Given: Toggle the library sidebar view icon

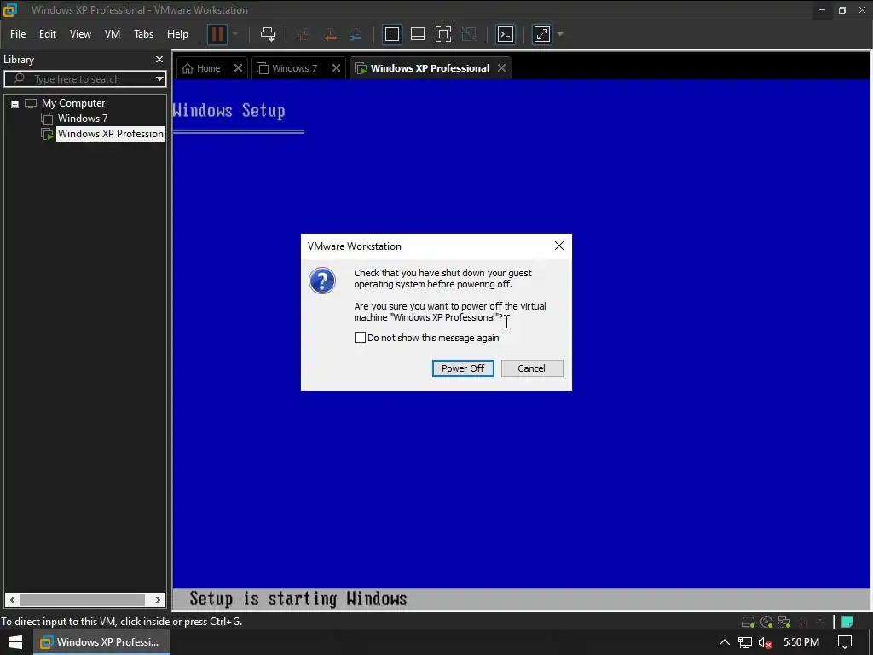Looking at the screenshot, I should (x=392, y=34).
